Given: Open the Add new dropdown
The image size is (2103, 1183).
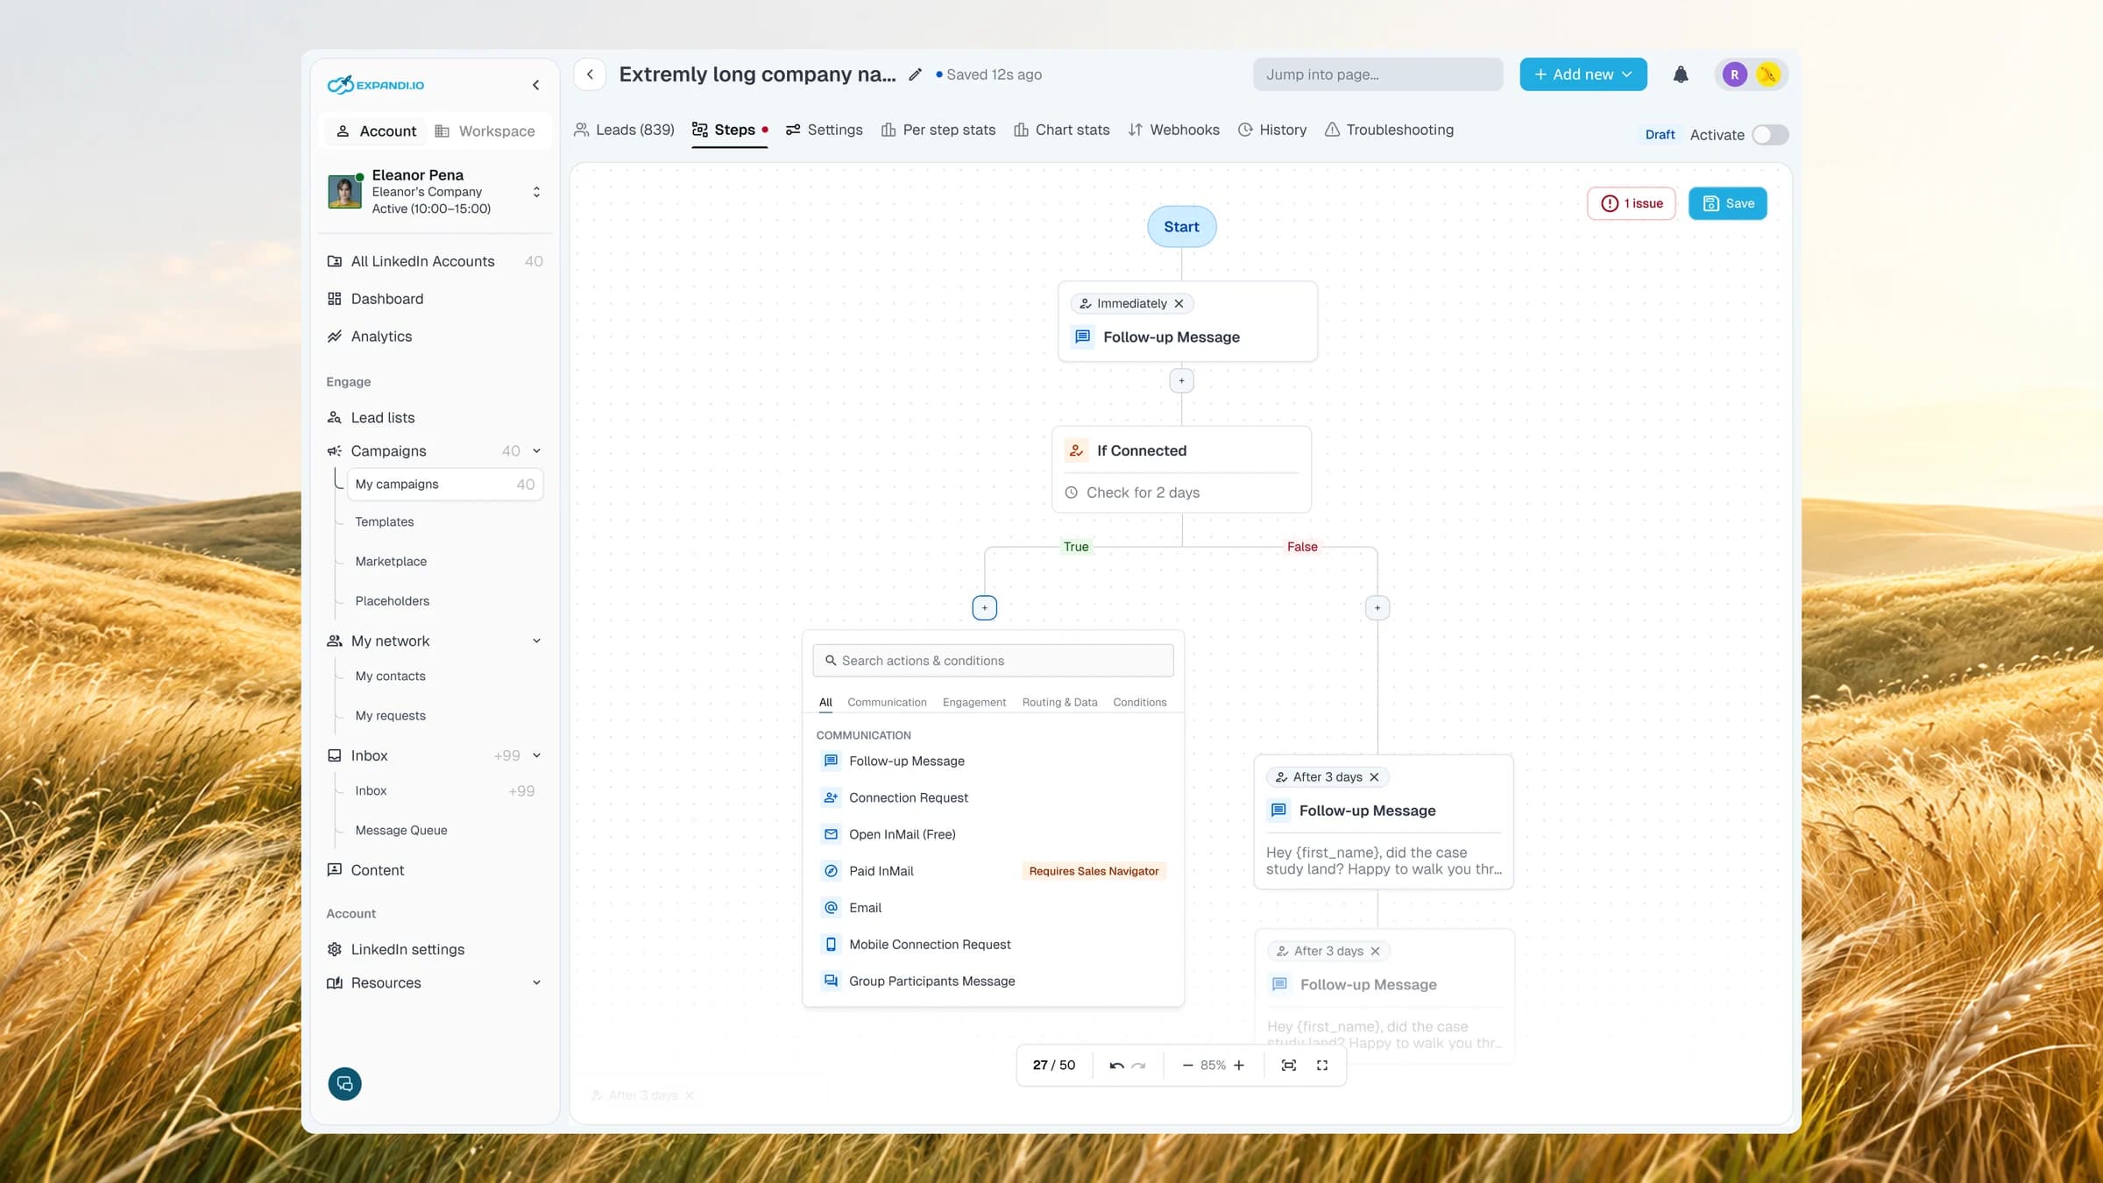Looking at the screenshot, I should pos(1583,74).
